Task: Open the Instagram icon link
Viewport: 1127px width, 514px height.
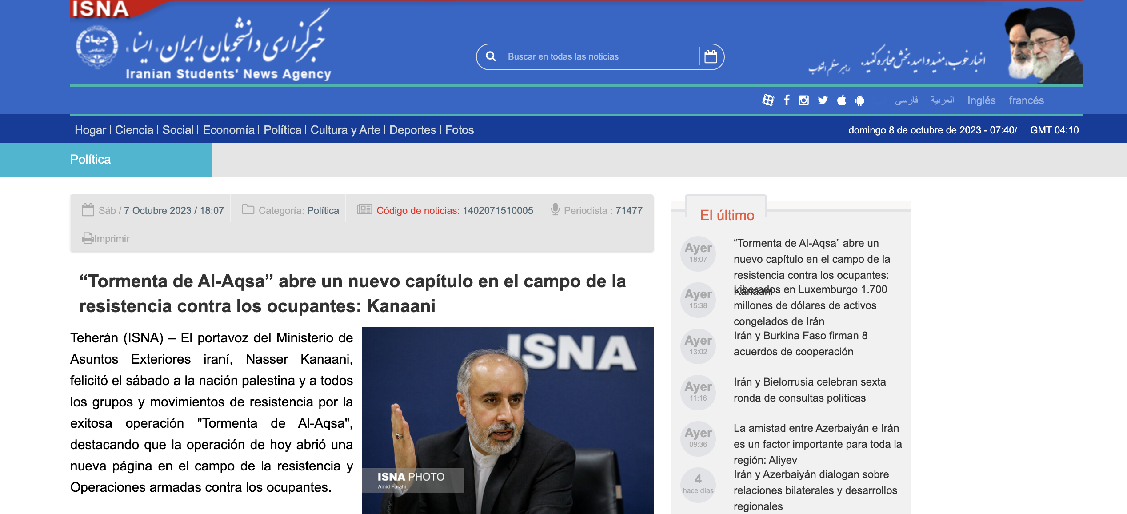Action: click(x=803, y=100)
